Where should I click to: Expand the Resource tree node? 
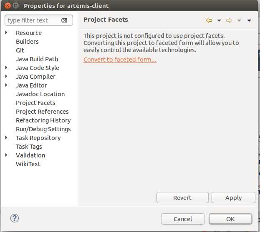coord(6,32)
